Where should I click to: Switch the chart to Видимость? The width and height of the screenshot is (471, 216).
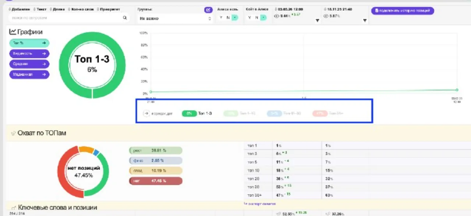[x=29, y=54]
